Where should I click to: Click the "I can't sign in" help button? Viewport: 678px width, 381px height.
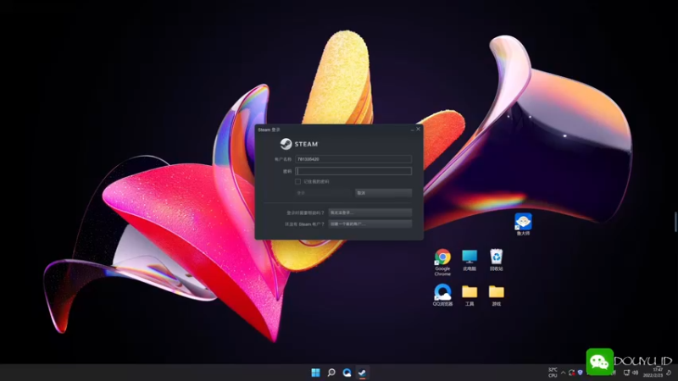click(x=370, y=213)
